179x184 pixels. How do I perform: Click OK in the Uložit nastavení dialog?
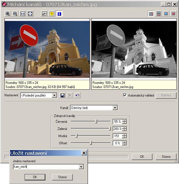35,177
